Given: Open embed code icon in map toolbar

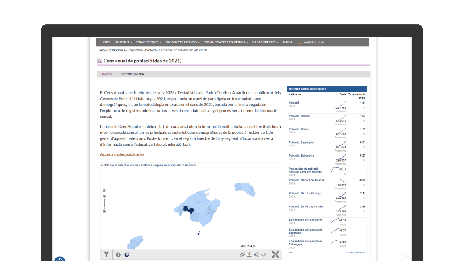Looking at the screenshot, I should 264,254.
